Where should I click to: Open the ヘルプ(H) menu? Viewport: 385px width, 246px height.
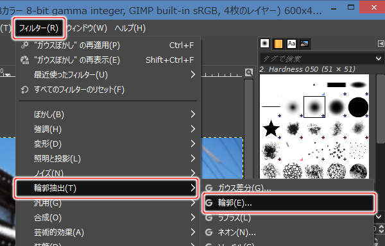point(130,28)
